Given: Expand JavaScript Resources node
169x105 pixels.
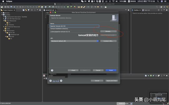Looking at the screenshot, I should [4, 27].
